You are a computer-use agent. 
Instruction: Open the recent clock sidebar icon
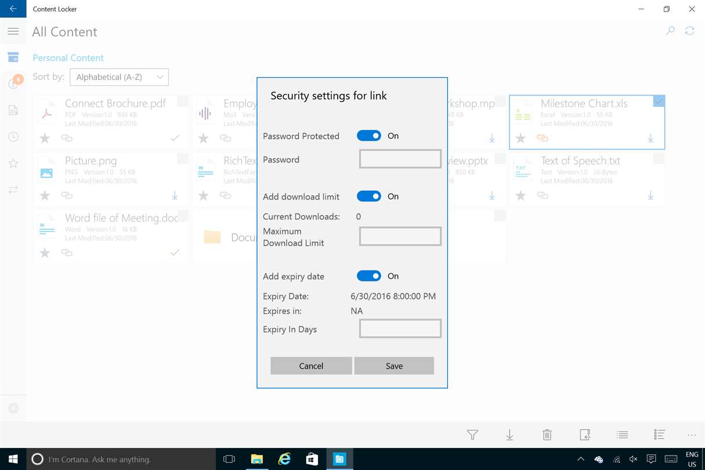click(13, 137)
